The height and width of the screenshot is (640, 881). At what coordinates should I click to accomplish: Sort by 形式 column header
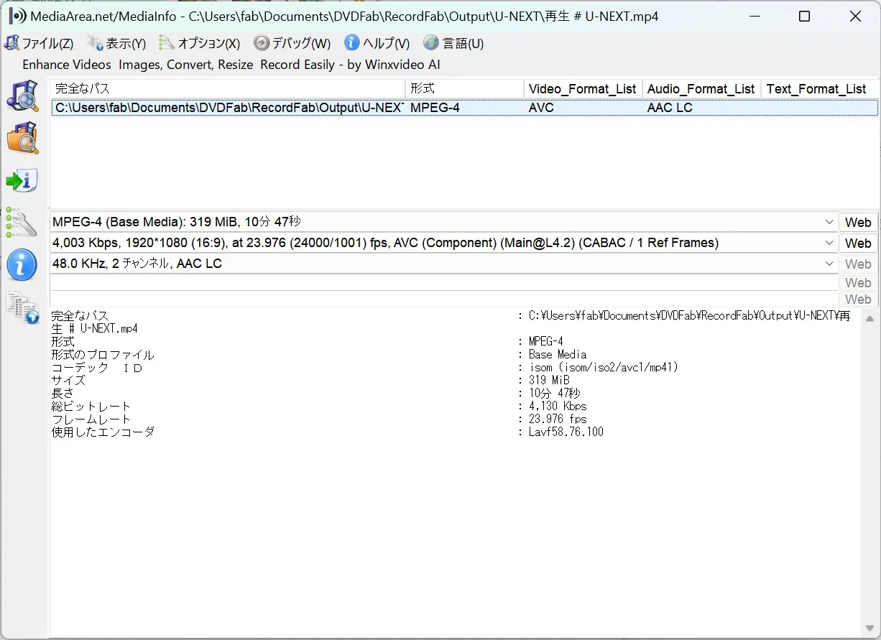(x=465, y=89)
